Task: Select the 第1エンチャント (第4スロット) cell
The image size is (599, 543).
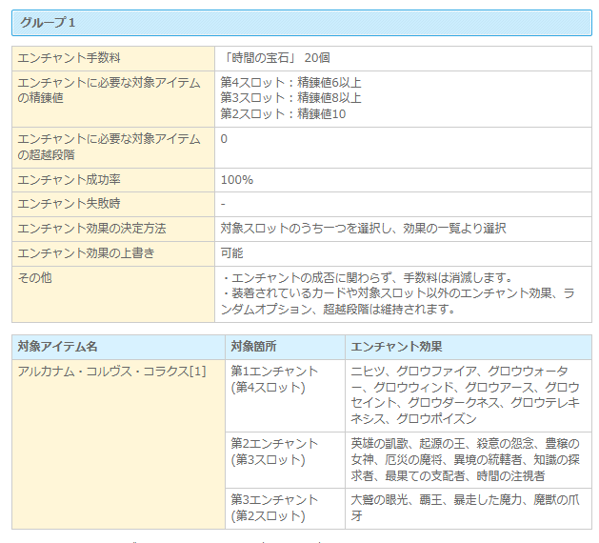Action: (x=276, y=379)
